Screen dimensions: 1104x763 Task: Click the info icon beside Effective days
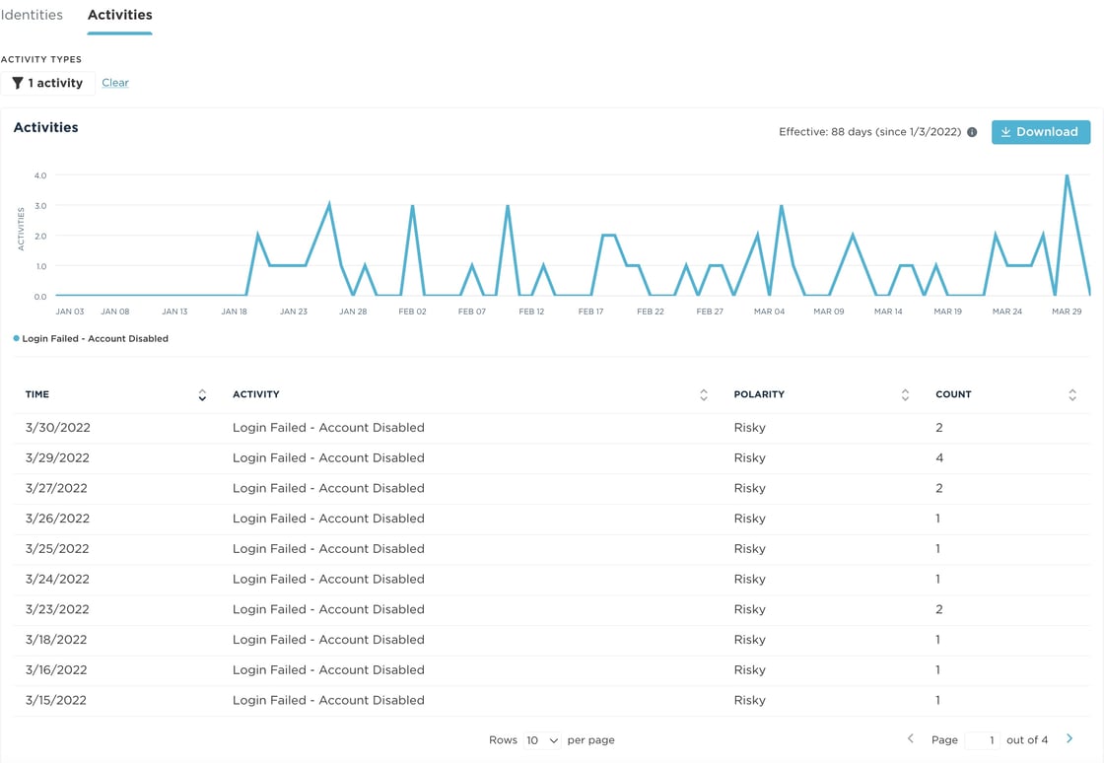(x=972, y=132)
